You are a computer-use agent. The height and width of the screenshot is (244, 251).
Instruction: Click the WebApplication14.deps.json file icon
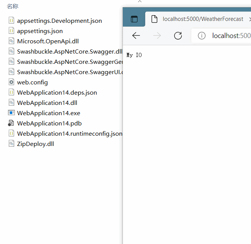point(11,92)
